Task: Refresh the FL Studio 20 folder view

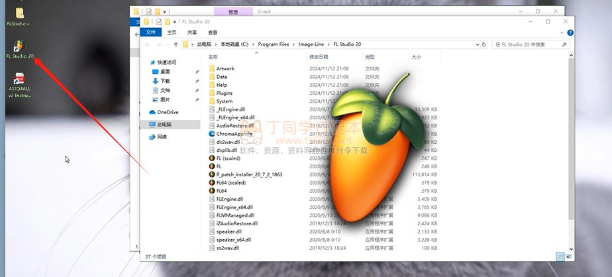Action: tap(484, 44)
